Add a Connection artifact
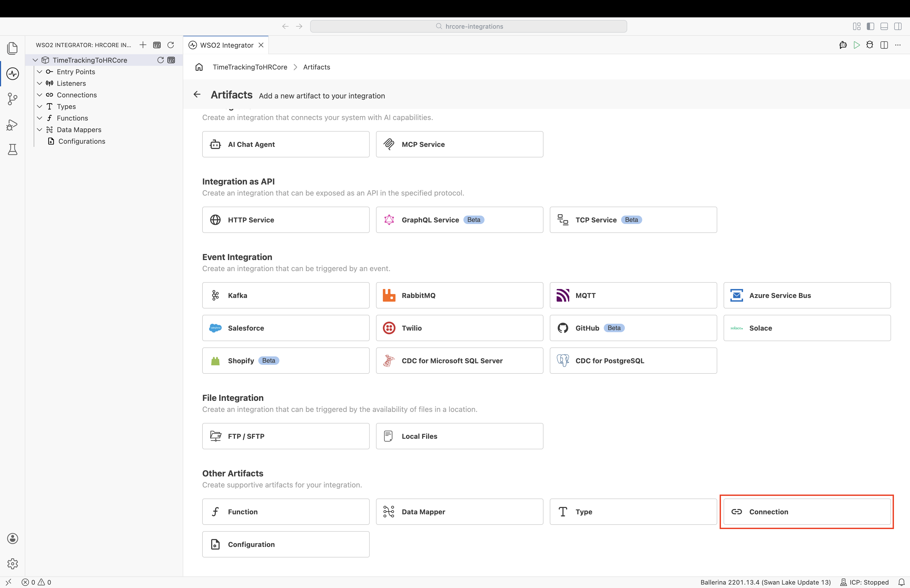910x588 pixels. [x=807, y=512]
